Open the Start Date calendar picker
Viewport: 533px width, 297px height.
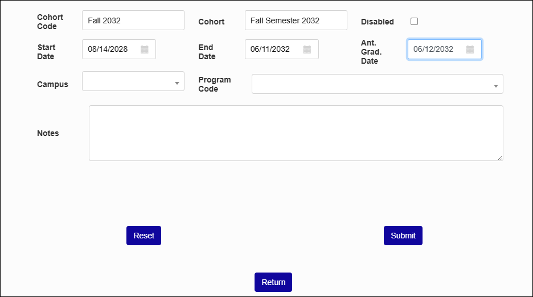145,49
